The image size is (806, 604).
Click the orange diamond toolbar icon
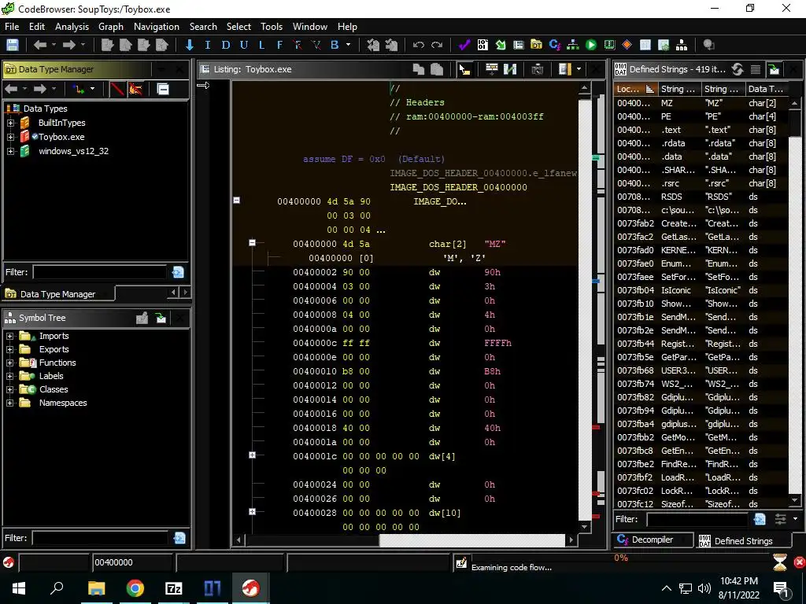point(627,45)
